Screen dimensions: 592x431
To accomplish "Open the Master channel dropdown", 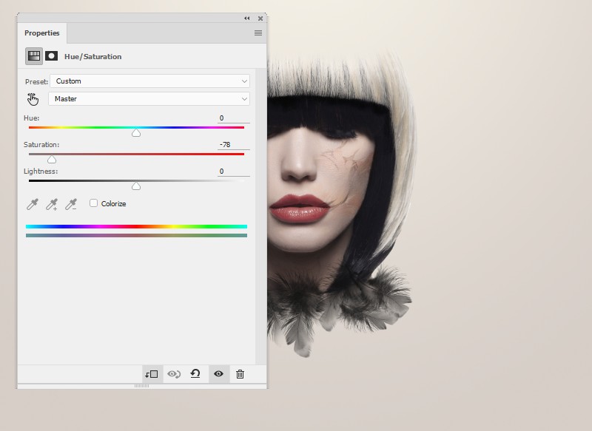I will [149, 99].
